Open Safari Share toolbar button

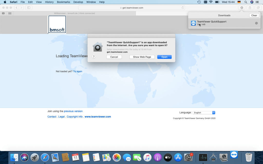[250, 8]
